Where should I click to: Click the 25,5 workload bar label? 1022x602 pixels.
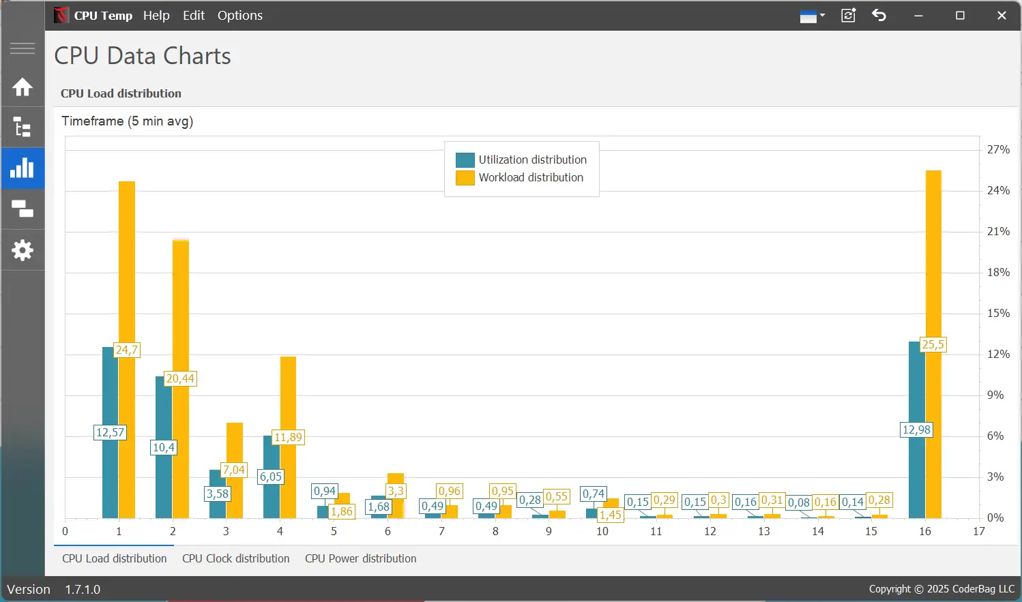tap(933, 344)
